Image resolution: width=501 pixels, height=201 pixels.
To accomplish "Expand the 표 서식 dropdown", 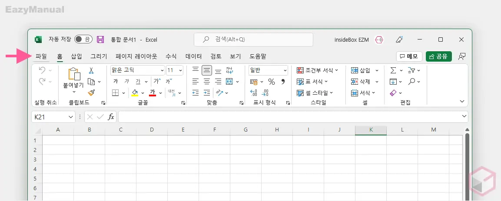I will coord(326,82).
